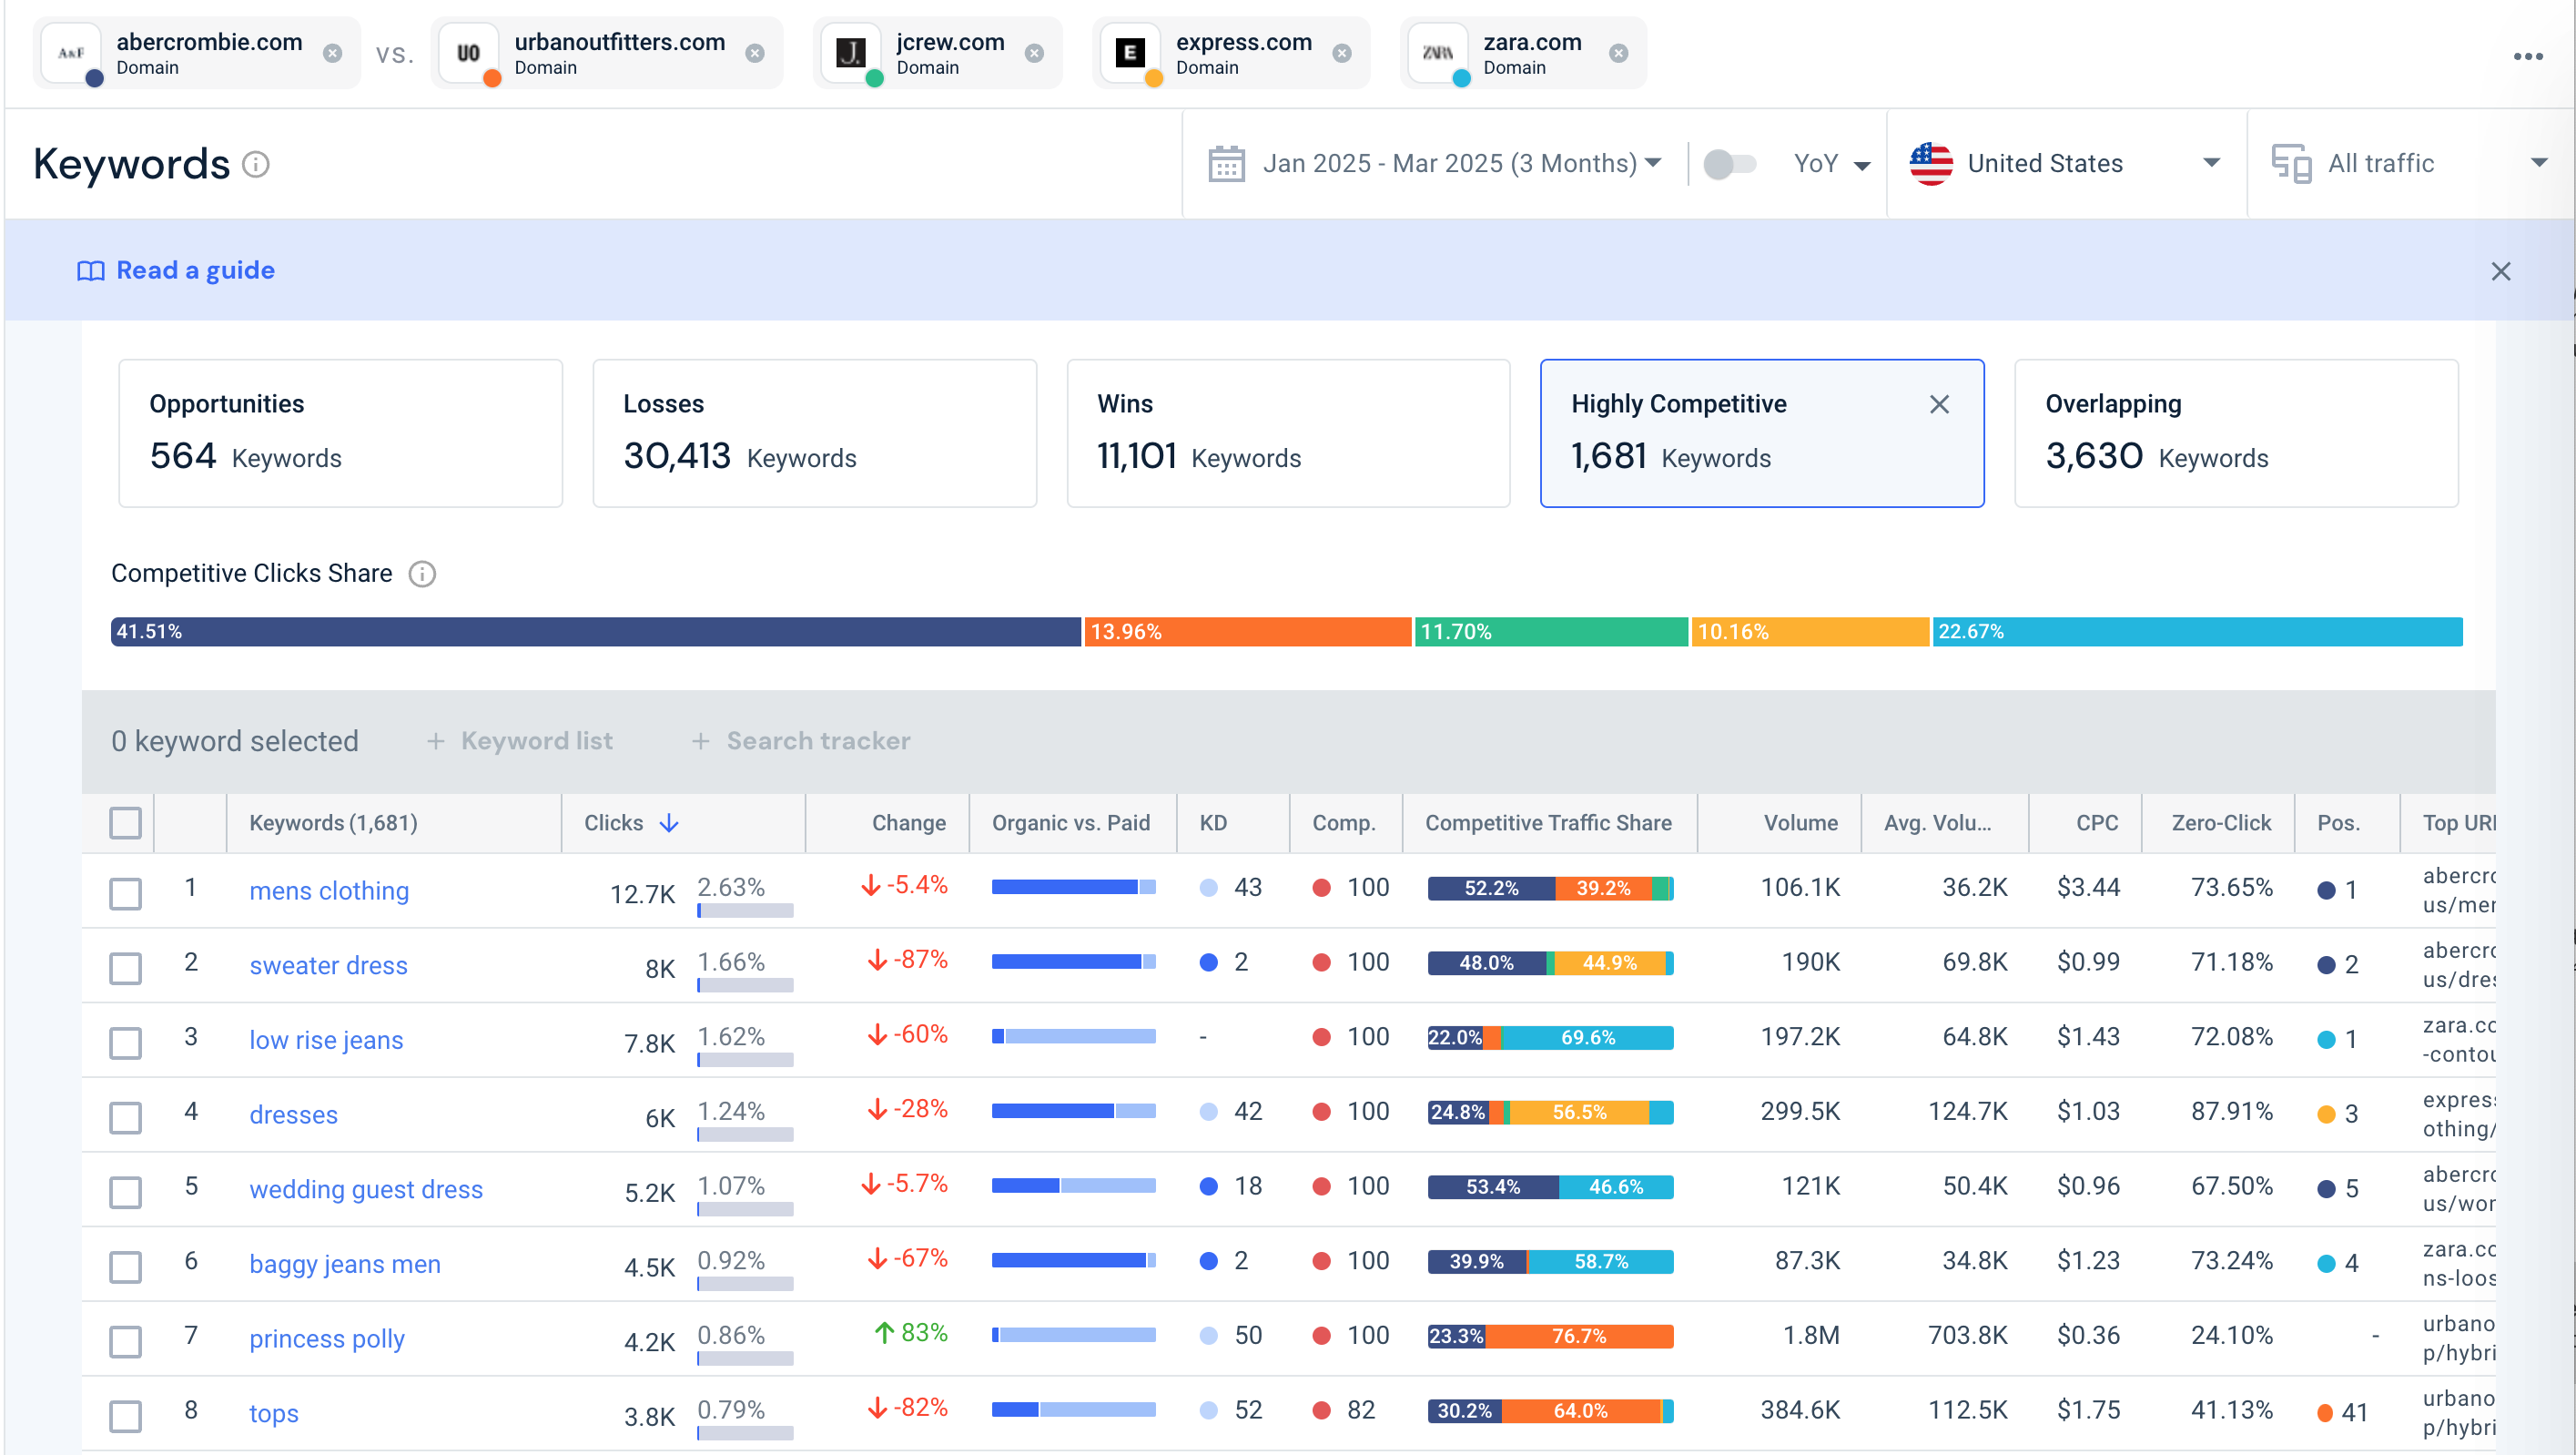Clear the Highly Competitive filter
The image size is (2576, 1455).
click(x=1939, y=404)
